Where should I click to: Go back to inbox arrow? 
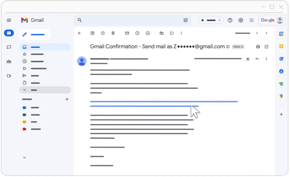[80, 33]
